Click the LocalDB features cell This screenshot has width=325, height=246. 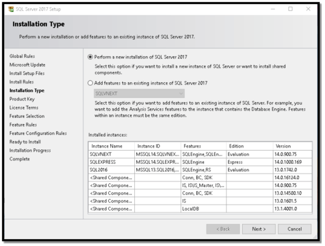pyautogui.click(x=203, y=208)
